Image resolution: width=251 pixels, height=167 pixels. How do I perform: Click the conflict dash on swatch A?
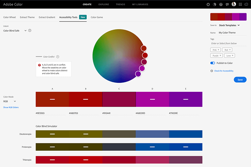pyautogui.click(x=52, y=100)
